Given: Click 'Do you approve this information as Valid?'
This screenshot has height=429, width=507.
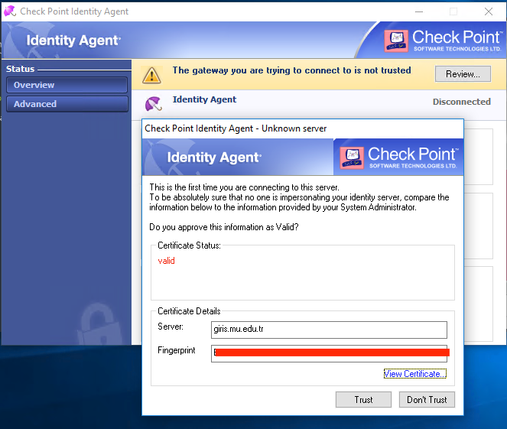Looking at the screenshot, I should 224,227.
